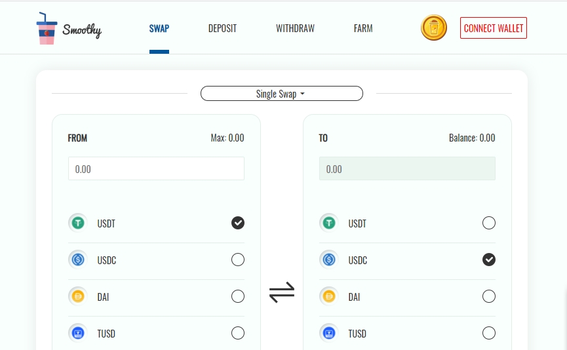Image resolution: width=567 pixels, height=350 pixels.
Task: Open the Single Swap dropdown
Action: (x=282, y=94)
